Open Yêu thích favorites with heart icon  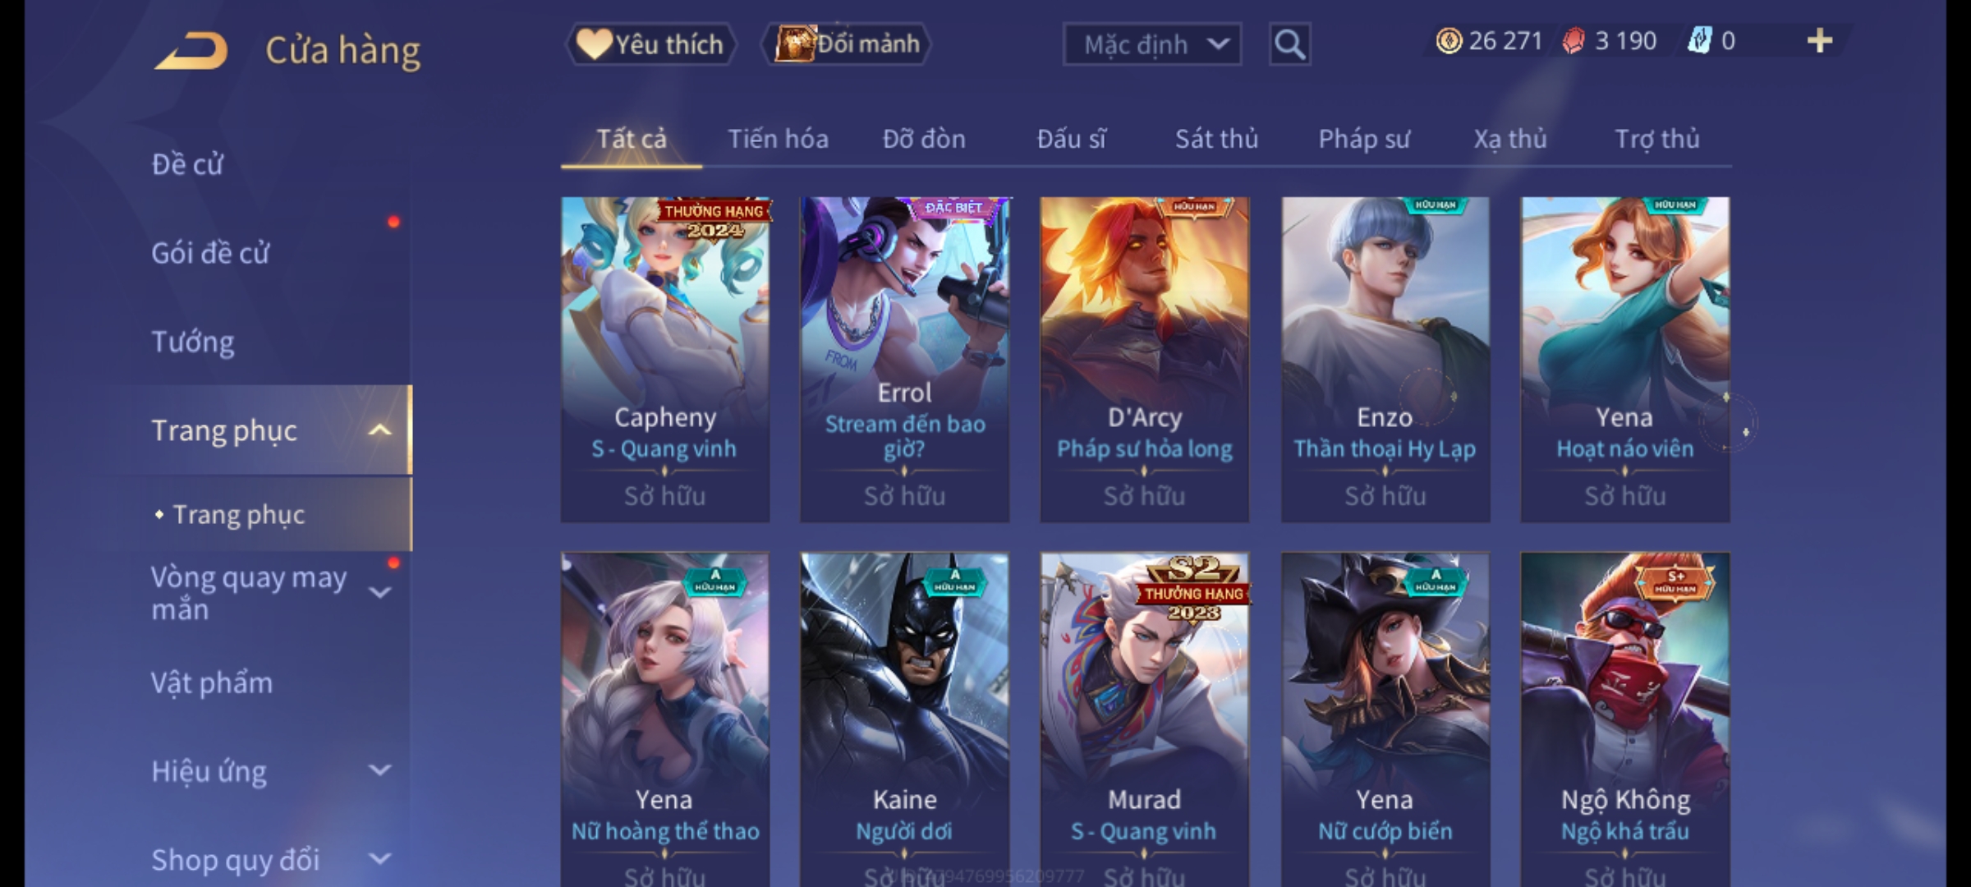coord(650,44)
